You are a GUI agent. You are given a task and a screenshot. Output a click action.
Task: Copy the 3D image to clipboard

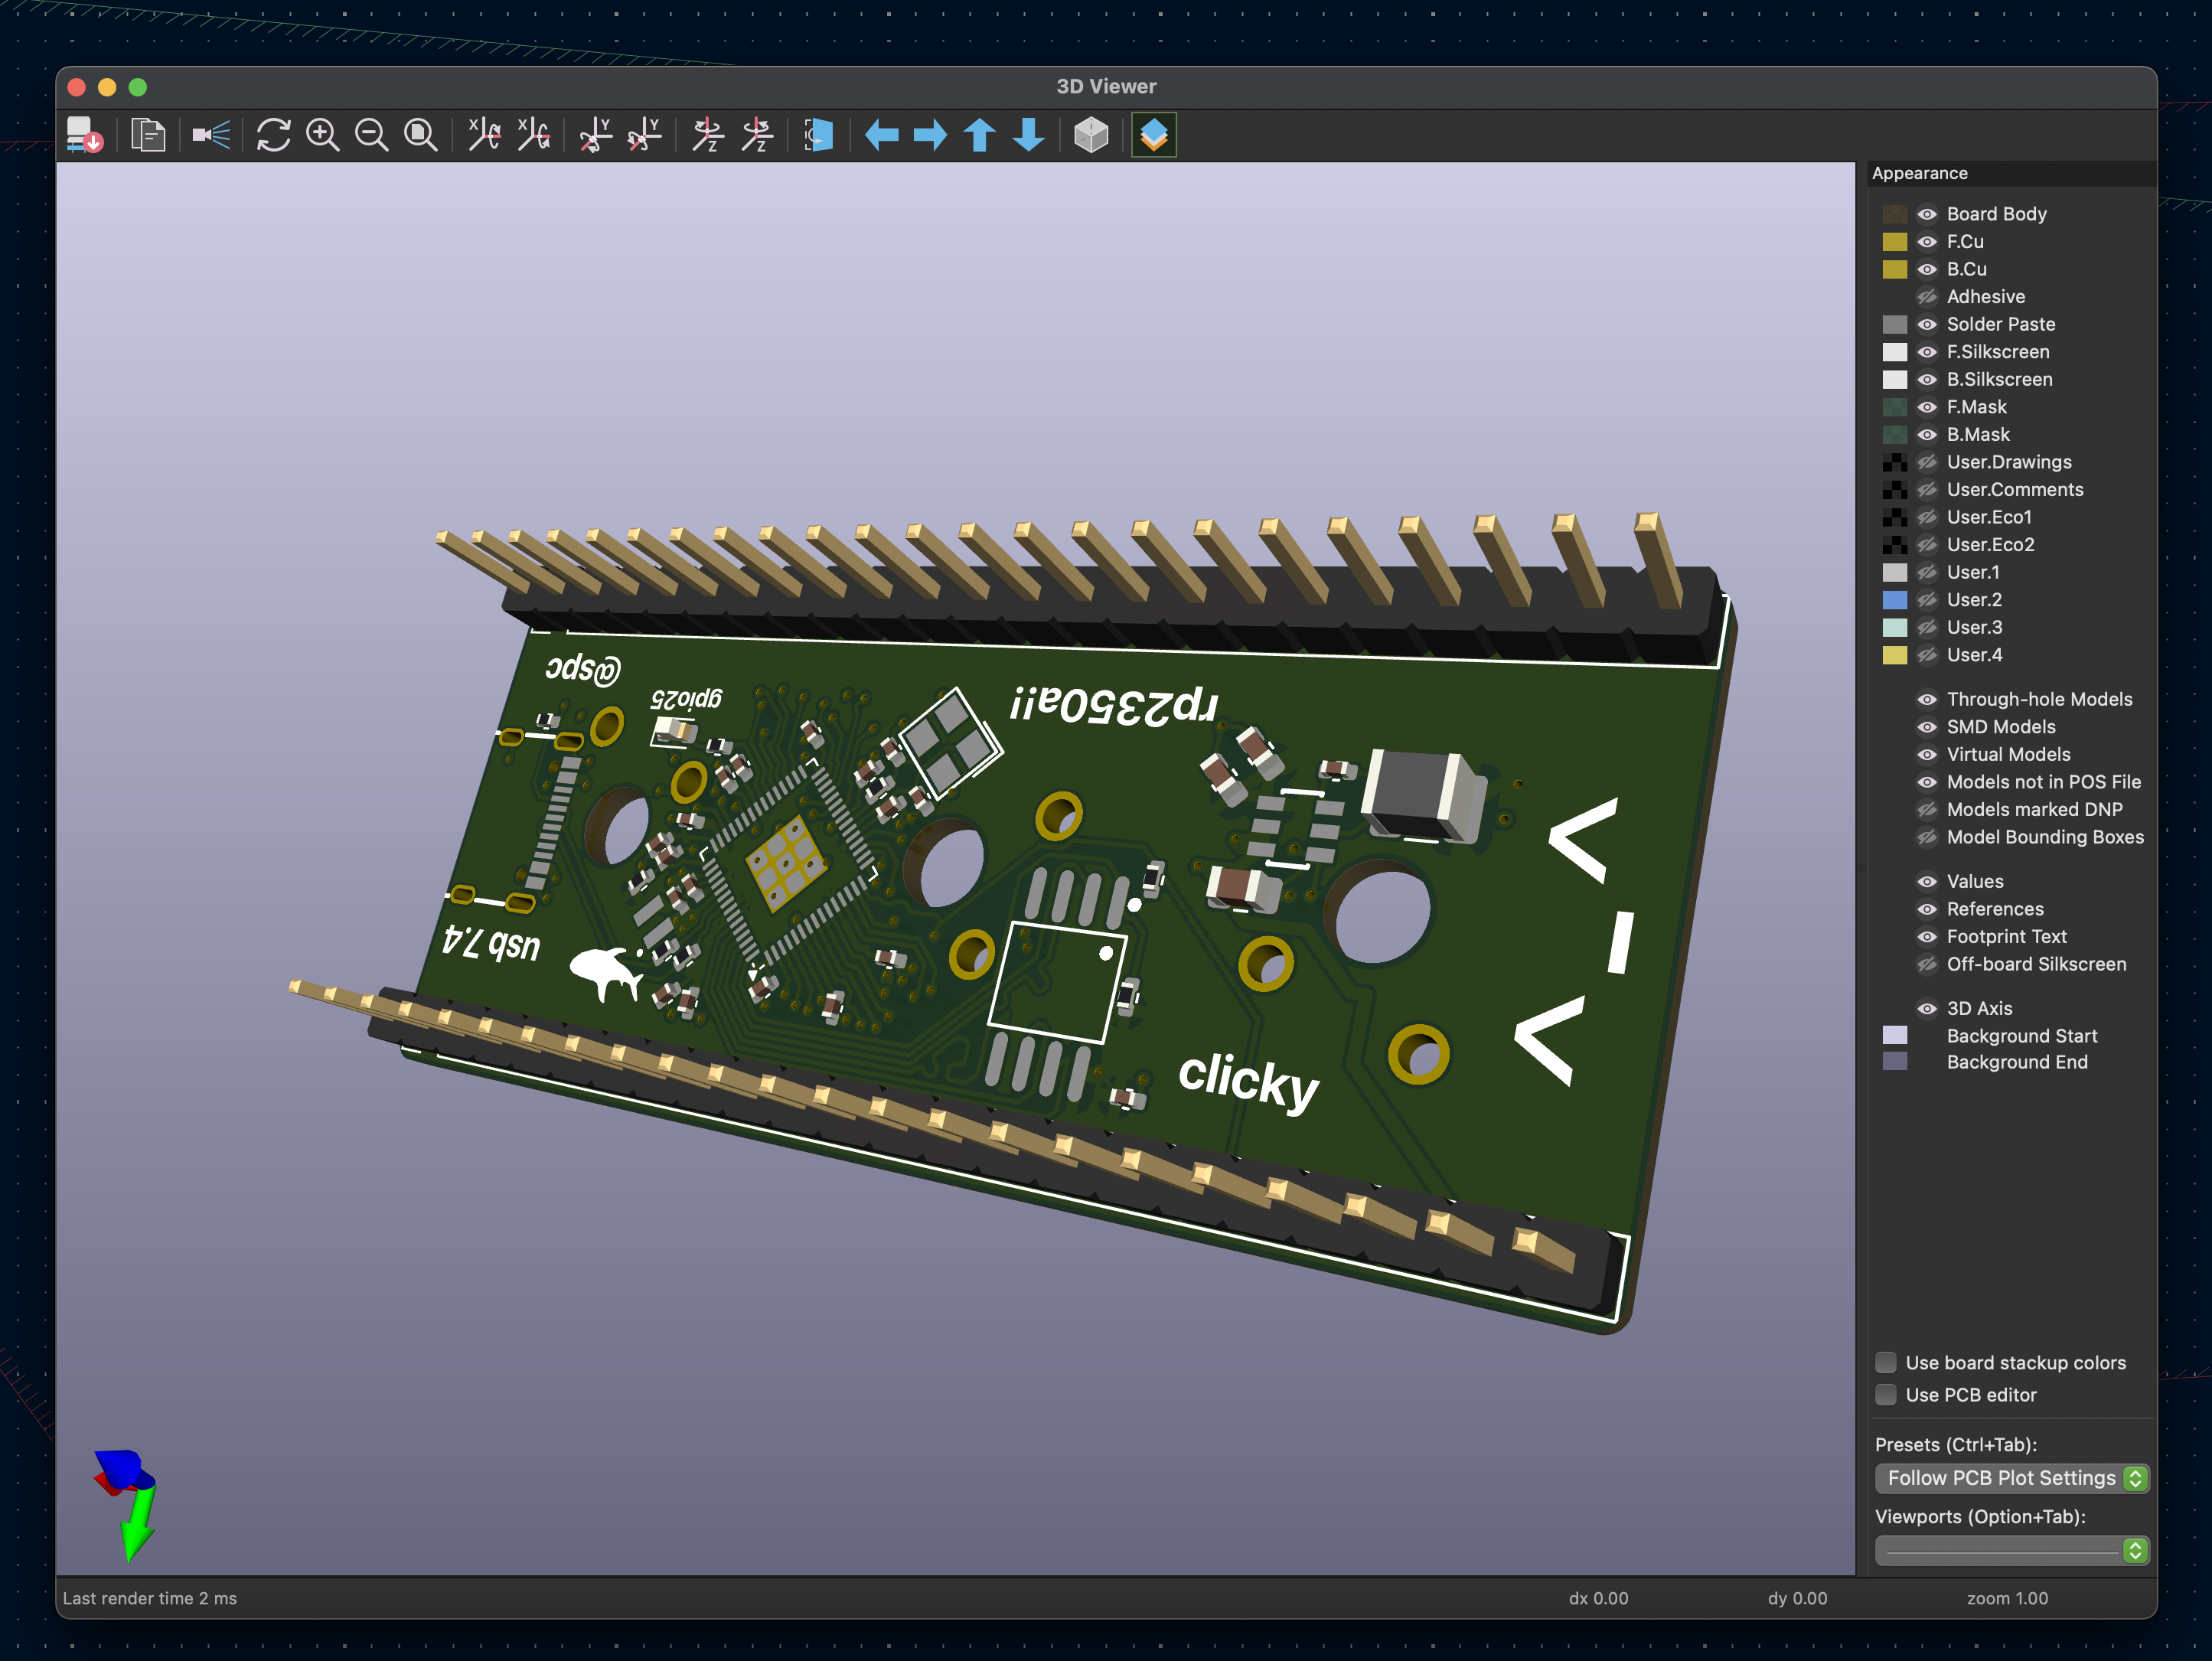point(148,135)
